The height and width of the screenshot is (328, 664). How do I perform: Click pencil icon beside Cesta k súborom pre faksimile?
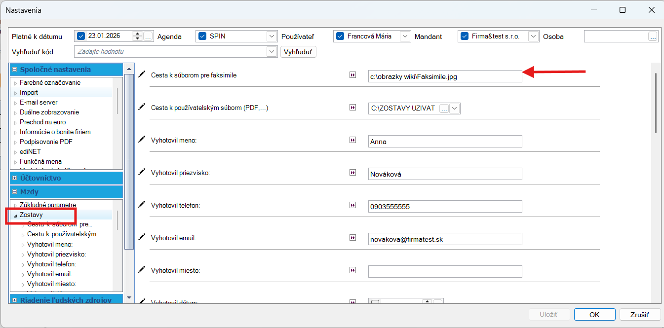point(142,74)
